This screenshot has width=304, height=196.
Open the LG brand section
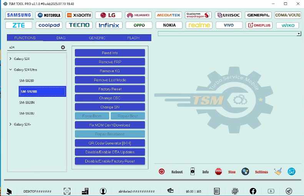pos(109,15)
